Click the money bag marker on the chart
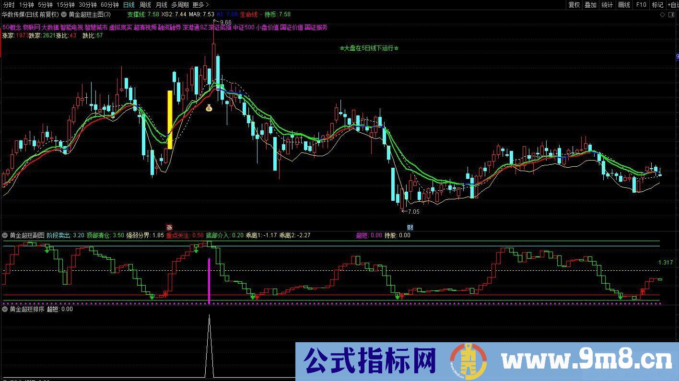 click(x=209, y=108)
